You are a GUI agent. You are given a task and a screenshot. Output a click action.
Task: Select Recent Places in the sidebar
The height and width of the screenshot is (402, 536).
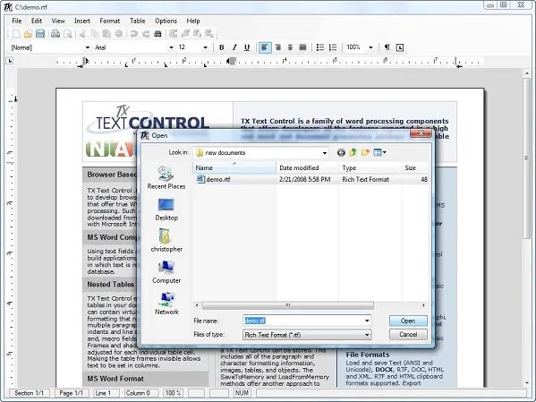pos(166,178)
